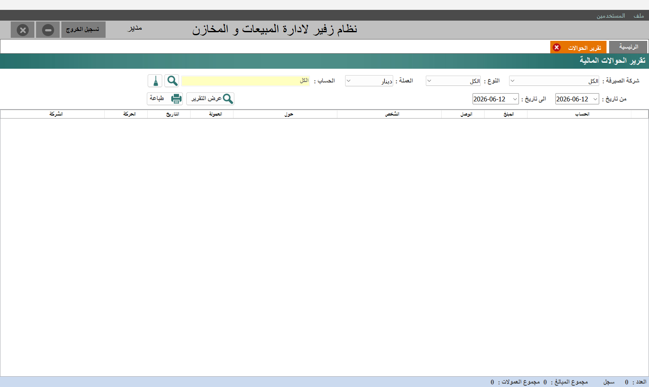Click the العمولة column header
The image size is (649, 387).
[x=212, y=114]
